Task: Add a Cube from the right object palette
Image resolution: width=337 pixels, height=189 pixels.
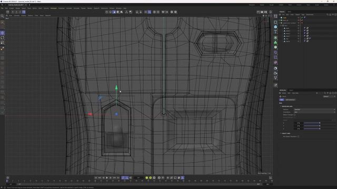Action: click(x=275, y=27)
